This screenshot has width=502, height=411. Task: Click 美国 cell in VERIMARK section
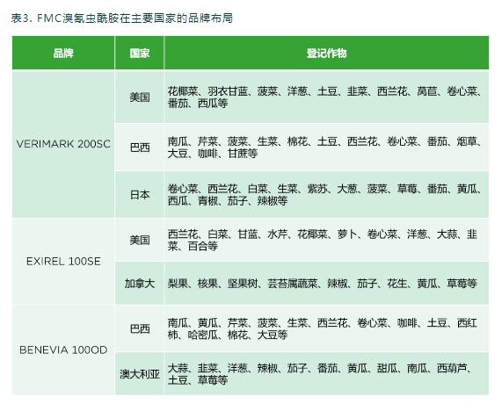[x=140, y=97]
